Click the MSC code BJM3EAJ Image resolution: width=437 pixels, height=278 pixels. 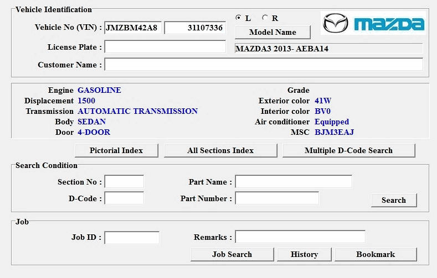[335, 132]
